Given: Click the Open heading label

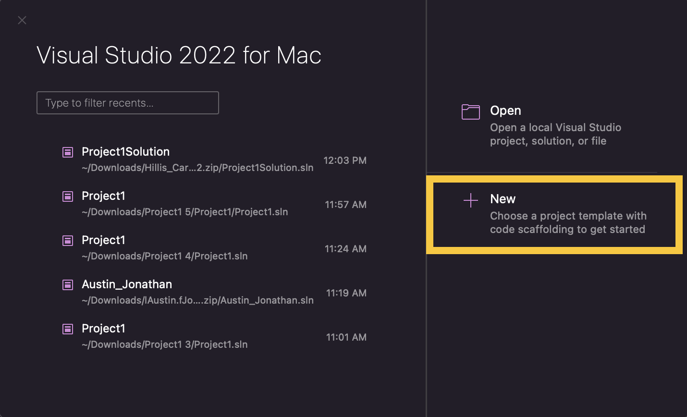Looking at the screenshot, I should coord(505,110).
